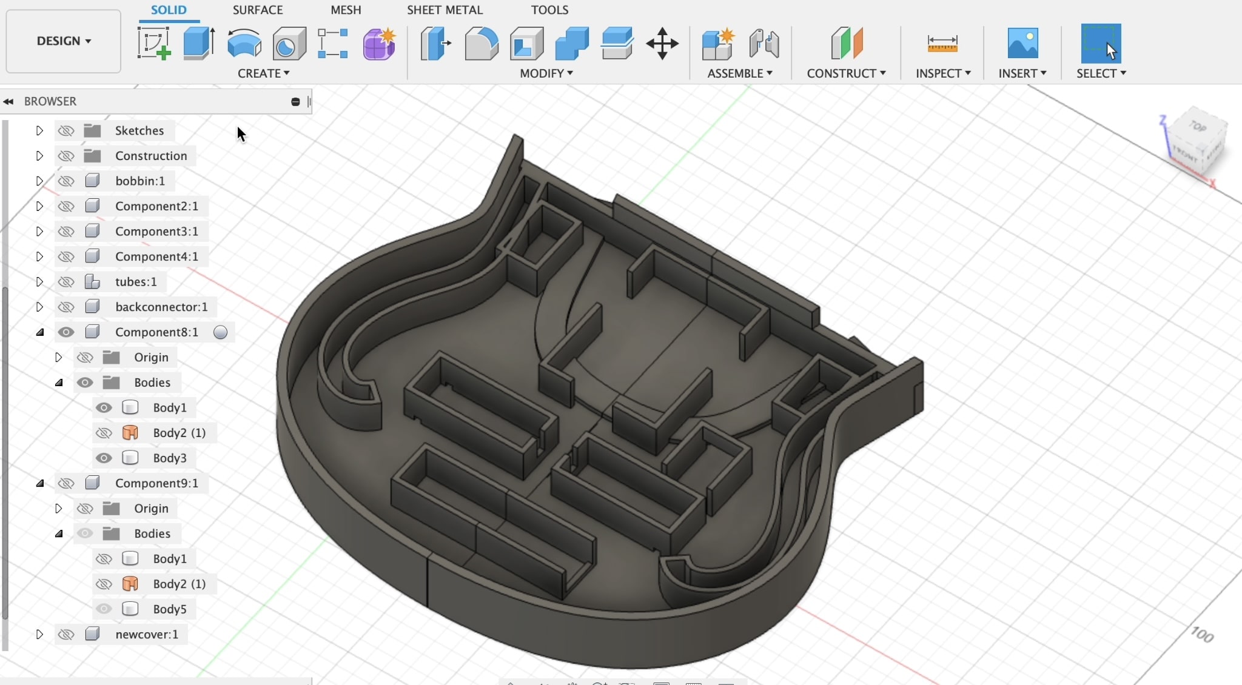Open the DESIGN workspace dropdown
This screenshot has height=685, width=1242.
click(64, 41)
